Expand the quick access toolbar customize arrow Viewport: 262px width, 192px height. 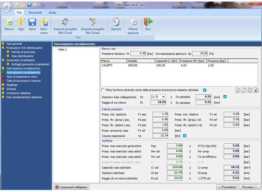tap(43, 5)
